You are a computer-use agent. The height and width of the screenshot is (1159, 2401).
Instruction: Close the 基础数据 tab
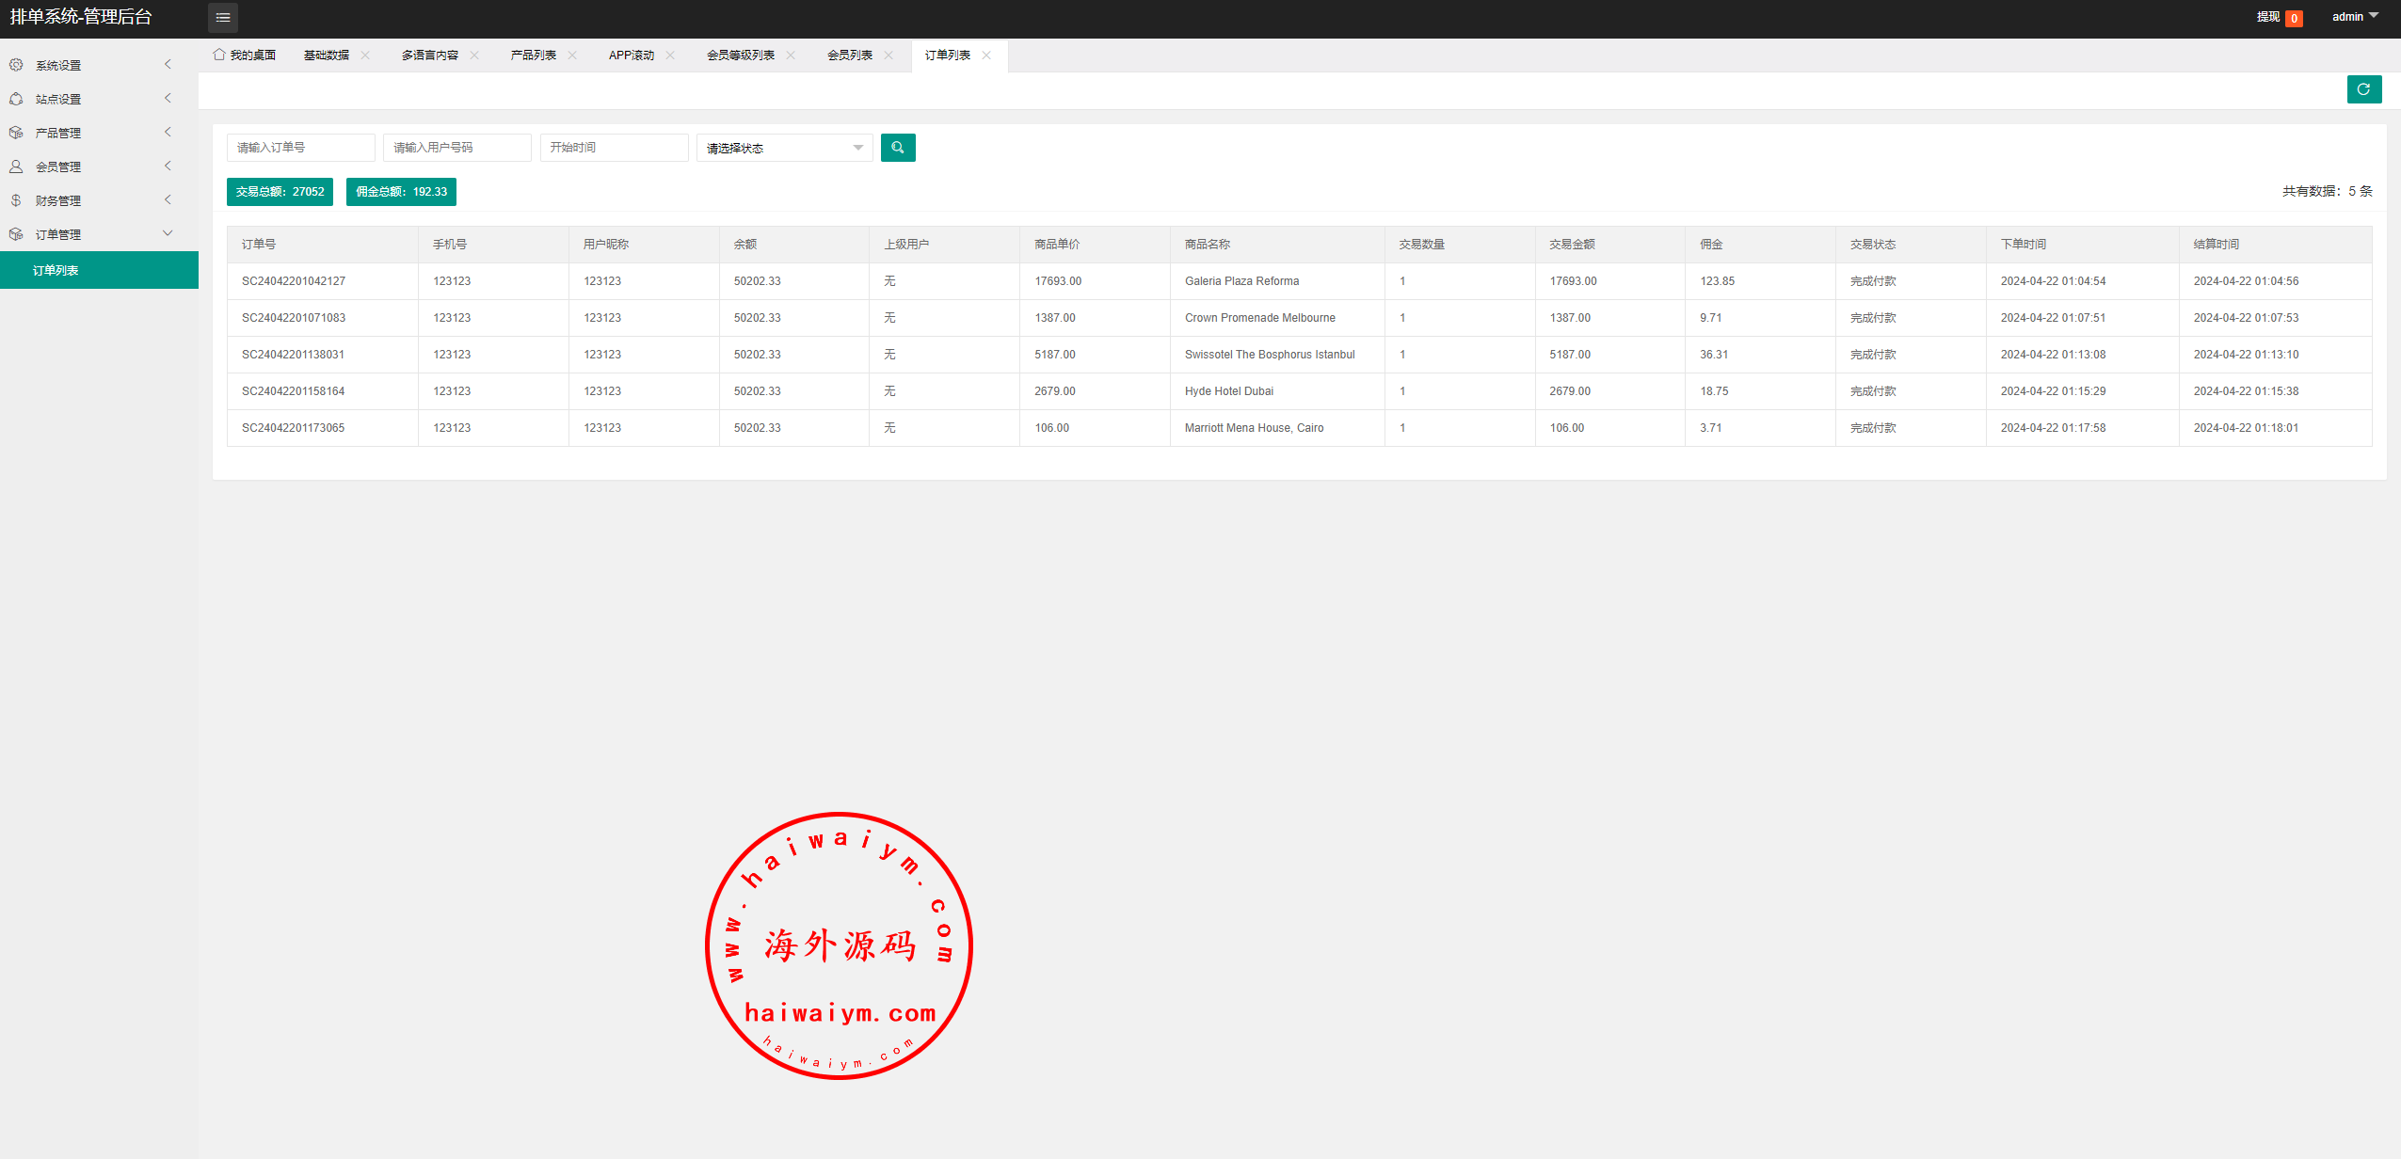pos(365,56)
